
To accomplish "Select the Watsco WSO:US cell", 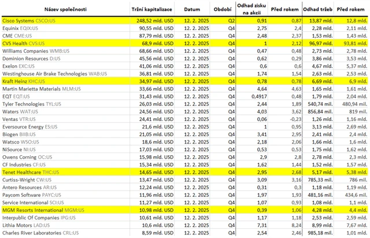I will tap(21, 142).
